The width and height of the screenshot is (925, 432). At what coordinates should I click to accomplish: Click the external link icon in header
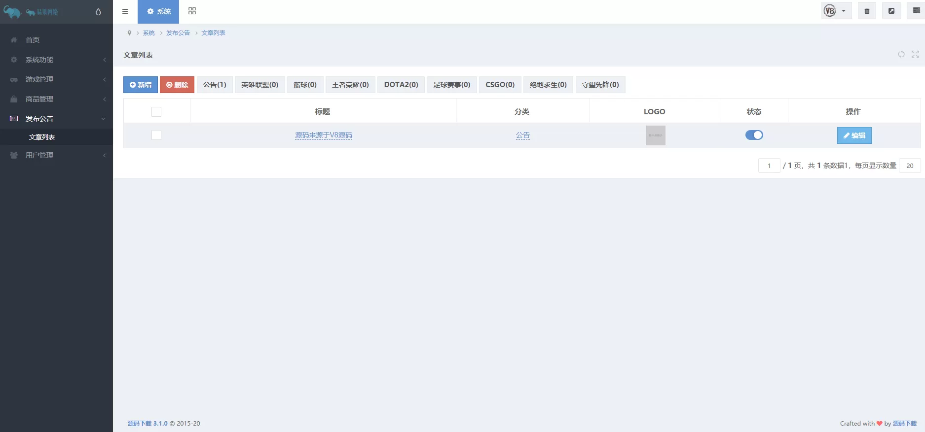pyautogui.click(x=891, y=11)
